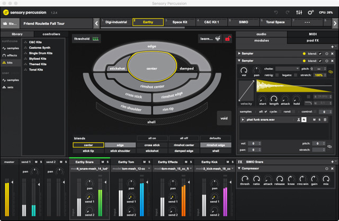The height and width of the screenshot is (221, 339).
Task: Toggle power on the expanded Sampler
Action: click(x=327, y=61)
